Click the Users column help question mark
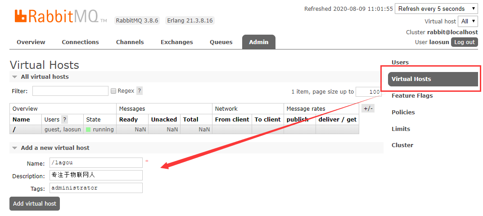The image size is (483, 216). pos(65,120)
